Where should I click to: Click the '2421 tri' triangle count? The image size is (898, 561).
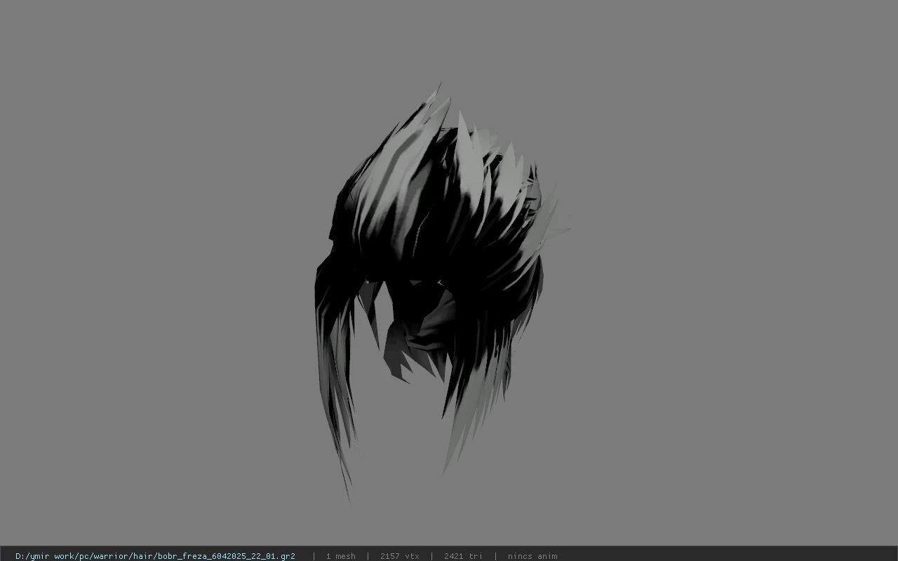[463, 556]
